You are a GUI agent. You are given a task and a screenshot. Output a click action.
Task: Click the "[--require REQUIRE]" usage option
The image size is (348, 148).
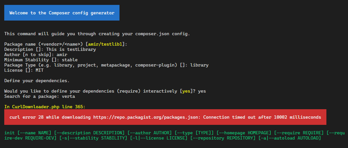tap(299, 133)
